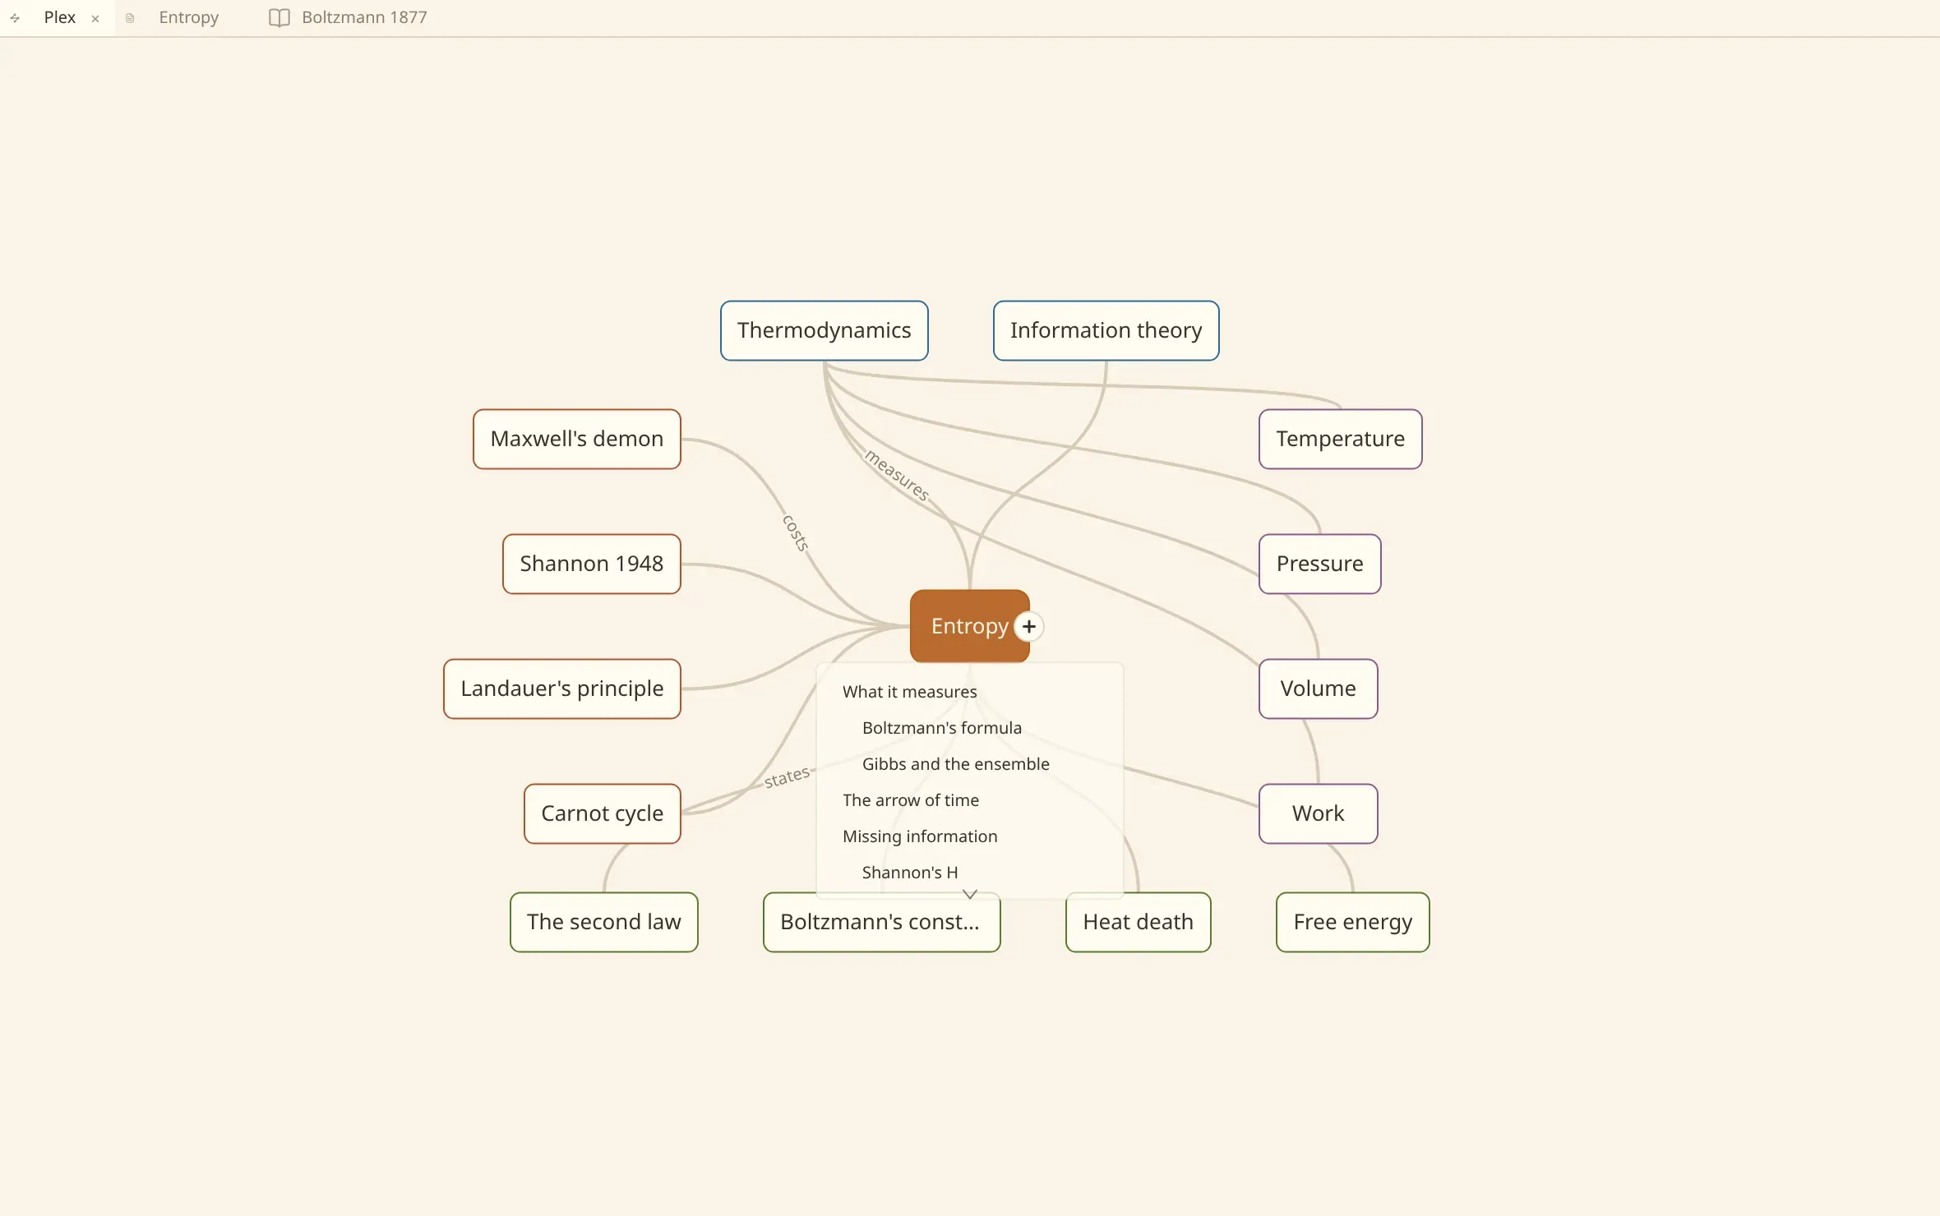Select the Maxwell's demon node
This screenshot has height=1216, width=1940.
click(577, 439)
